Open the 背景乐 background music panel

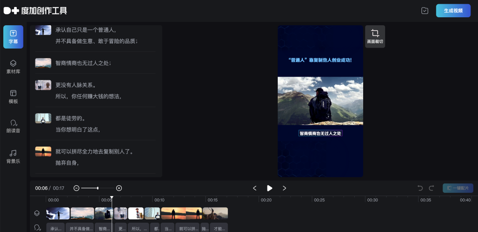[x=14, y=156]
